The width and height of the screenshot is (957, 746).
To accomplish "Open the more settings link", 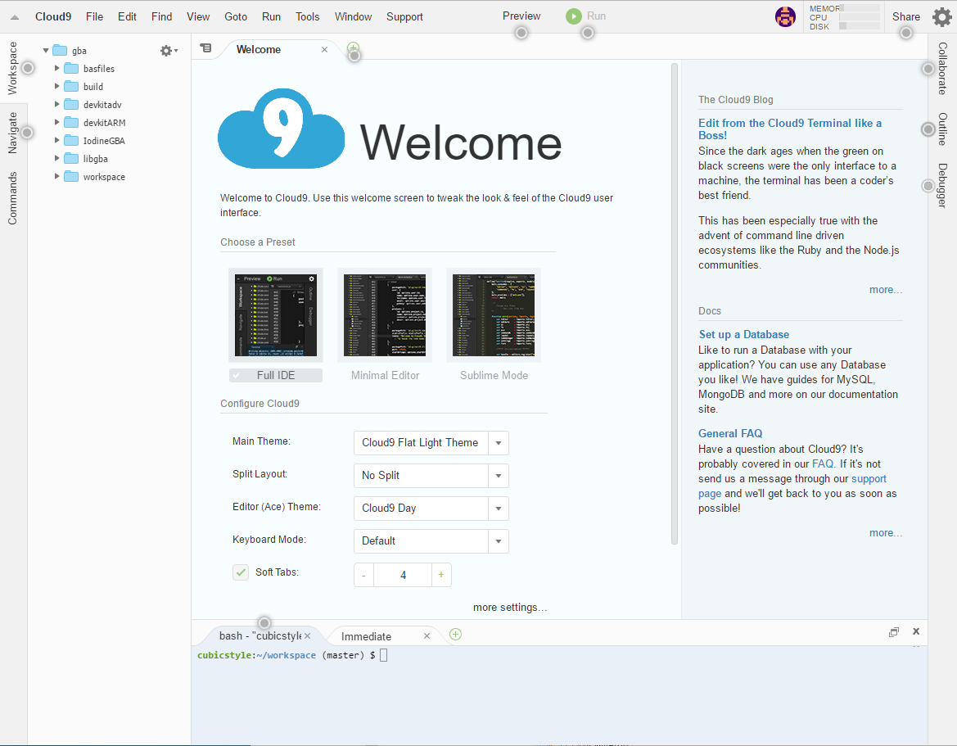I will tap(510, 608).
